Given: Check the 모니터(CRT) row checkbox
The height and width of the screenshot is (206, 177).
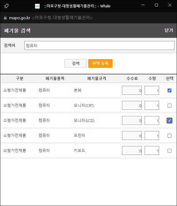Looking at the screenshot, I should tap(169, 105).
